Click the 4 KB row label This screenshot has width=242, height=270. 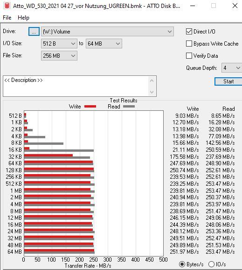17,136
